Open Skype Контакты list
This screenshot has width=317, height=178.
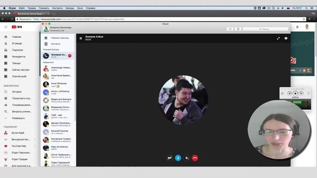click(x=57, y=44)
